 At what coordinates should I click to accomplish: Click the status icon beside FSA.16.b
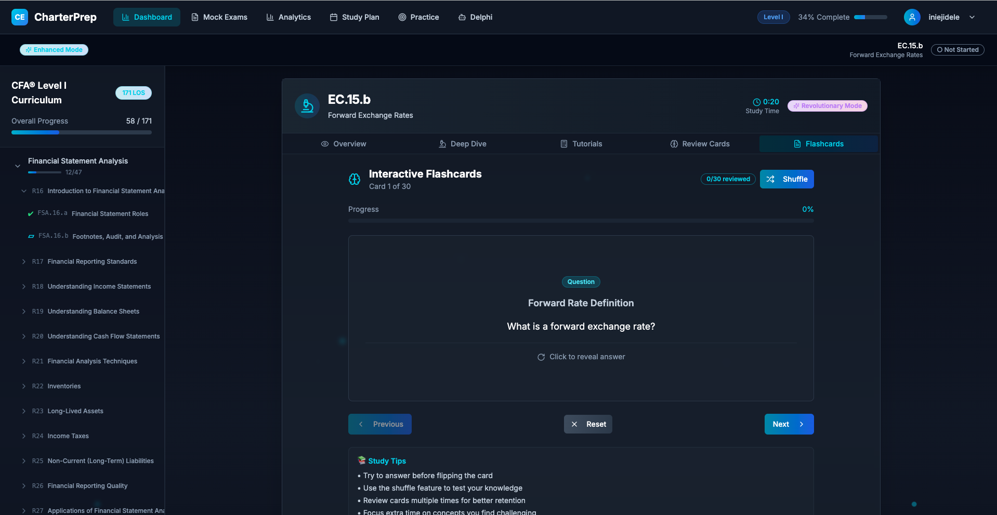click(x=31, y=236)
